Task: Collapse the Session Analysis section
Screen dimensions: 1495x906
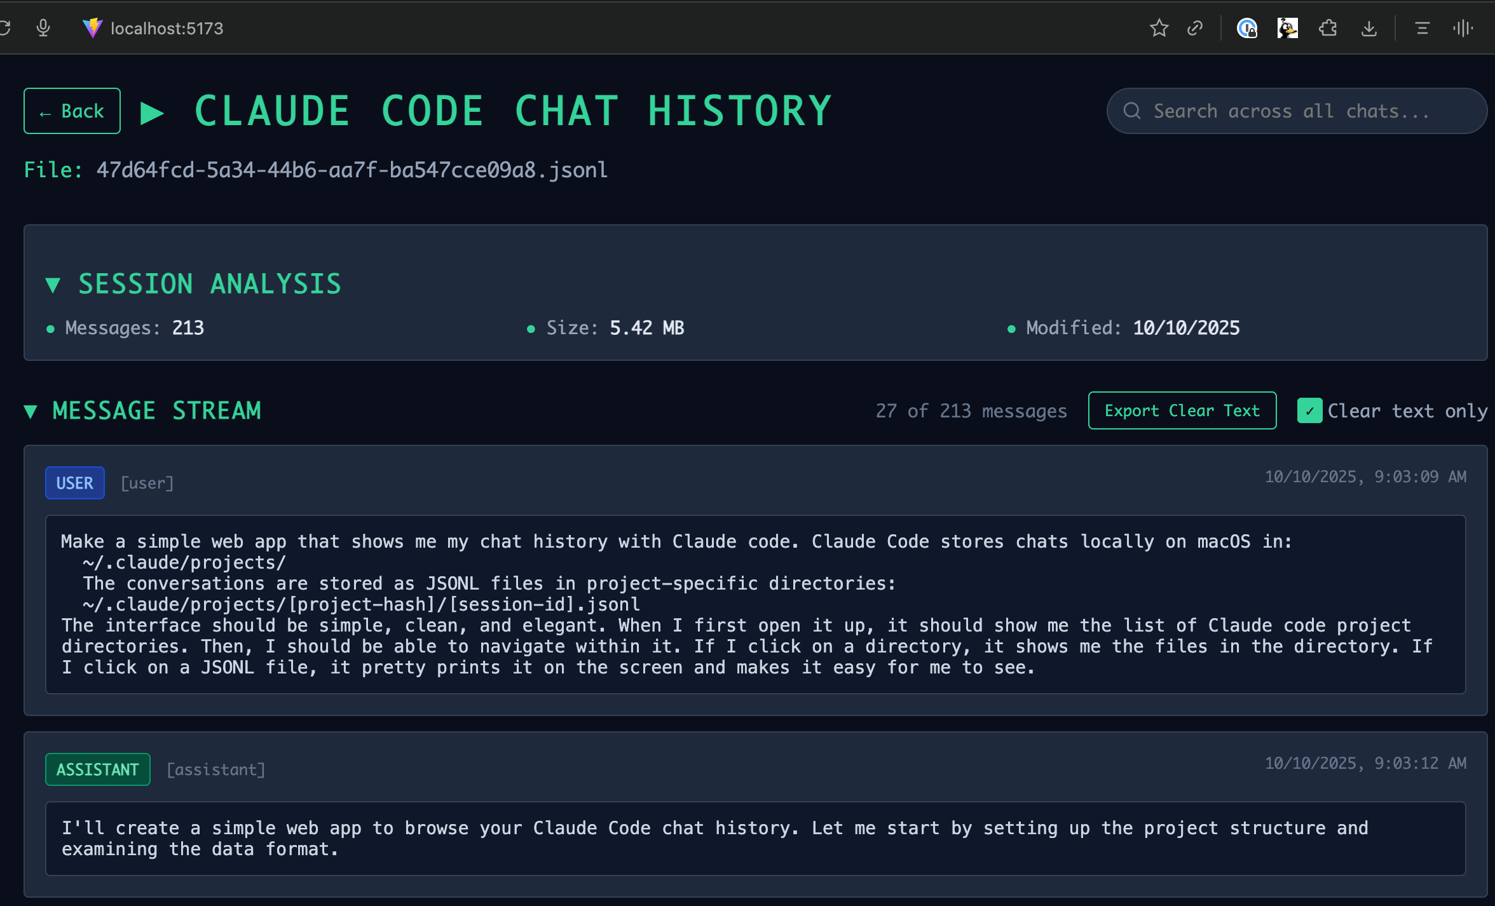Action: (x=53, y=285)
